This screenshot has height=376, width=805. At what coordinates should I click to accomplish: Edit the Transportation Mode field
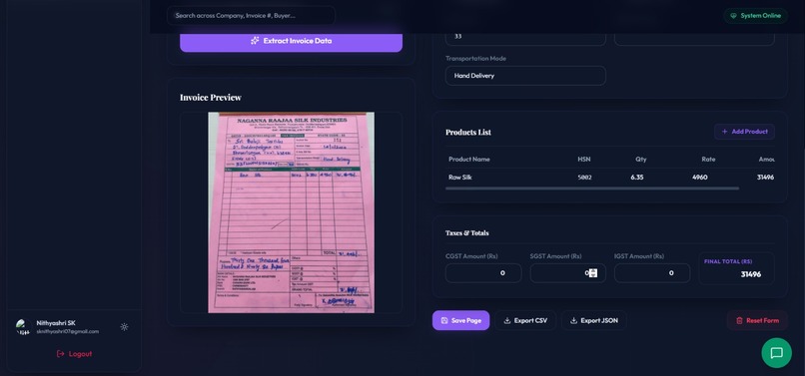[525, 76]
